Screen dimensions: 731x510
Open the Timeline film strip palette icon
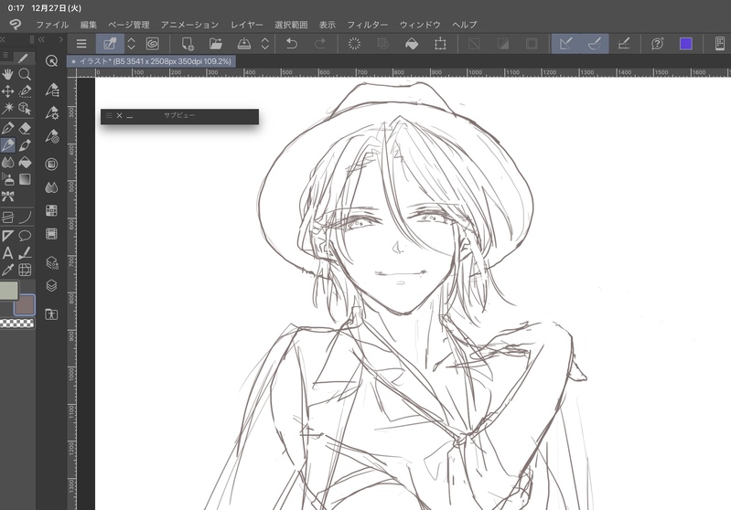point(52,234)
